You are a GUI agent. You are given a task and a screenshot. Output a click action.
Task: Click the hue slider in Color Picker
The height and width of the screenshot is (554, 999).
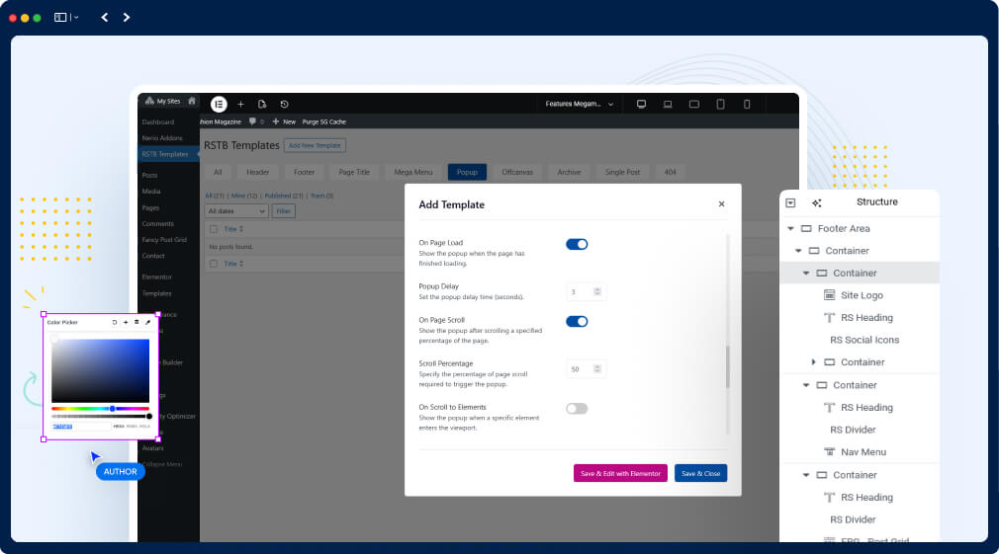coord(100,409)
